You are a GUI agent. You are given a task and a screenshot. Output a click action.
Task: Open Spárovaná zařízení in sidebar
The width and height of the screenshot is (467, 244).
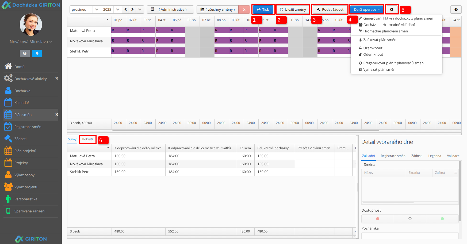(30, 211)
